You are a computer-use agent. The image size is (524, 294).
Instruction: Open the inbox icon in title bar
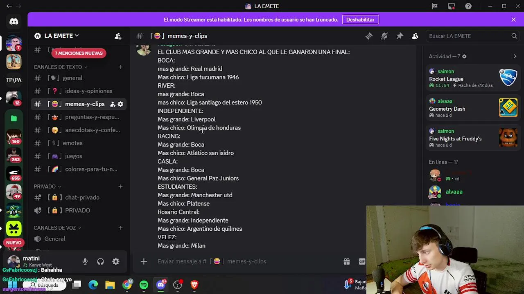tap(452, 6)
